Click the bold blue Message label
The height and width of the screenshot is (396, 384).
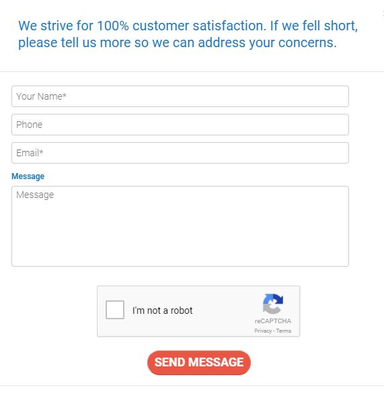pos(28,176)
